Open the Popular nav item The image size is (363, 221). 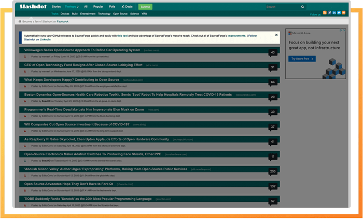[98, 7]
